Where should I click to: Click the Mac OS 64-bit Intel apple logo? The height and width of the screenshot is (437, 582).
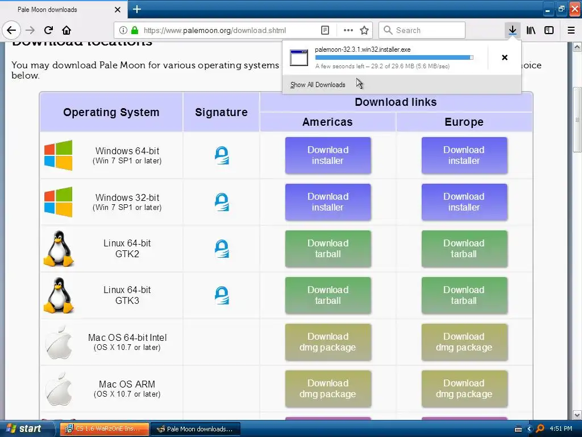coord(59,342)
